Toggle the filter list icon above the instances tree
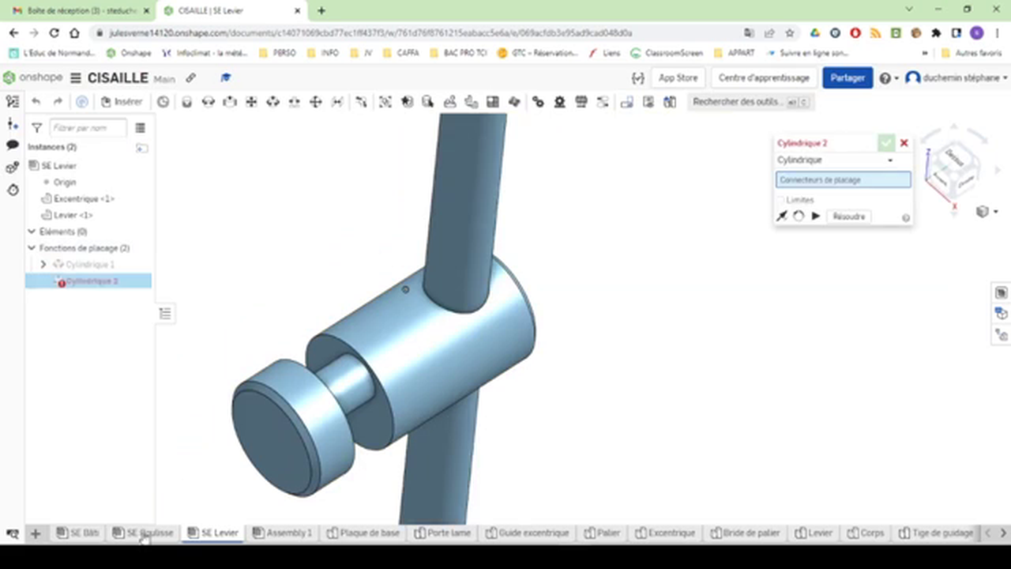The width and height of the screenshot is (1011, 569). 140,128
